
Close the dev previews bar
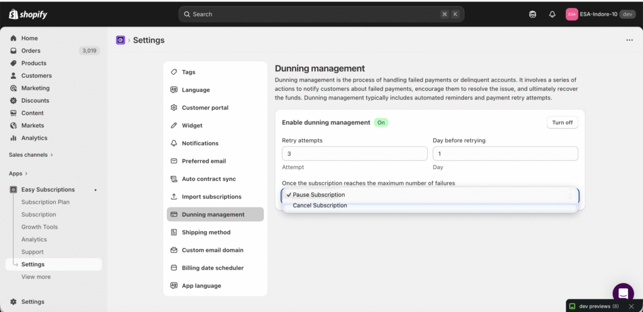[631, 306]
